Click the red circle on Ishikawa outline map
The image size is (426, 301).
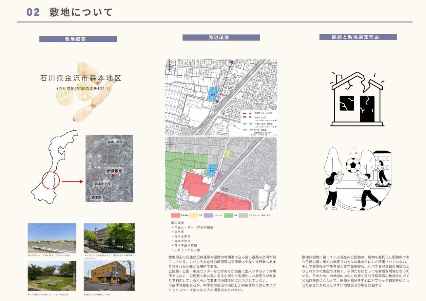coord(51,180)
